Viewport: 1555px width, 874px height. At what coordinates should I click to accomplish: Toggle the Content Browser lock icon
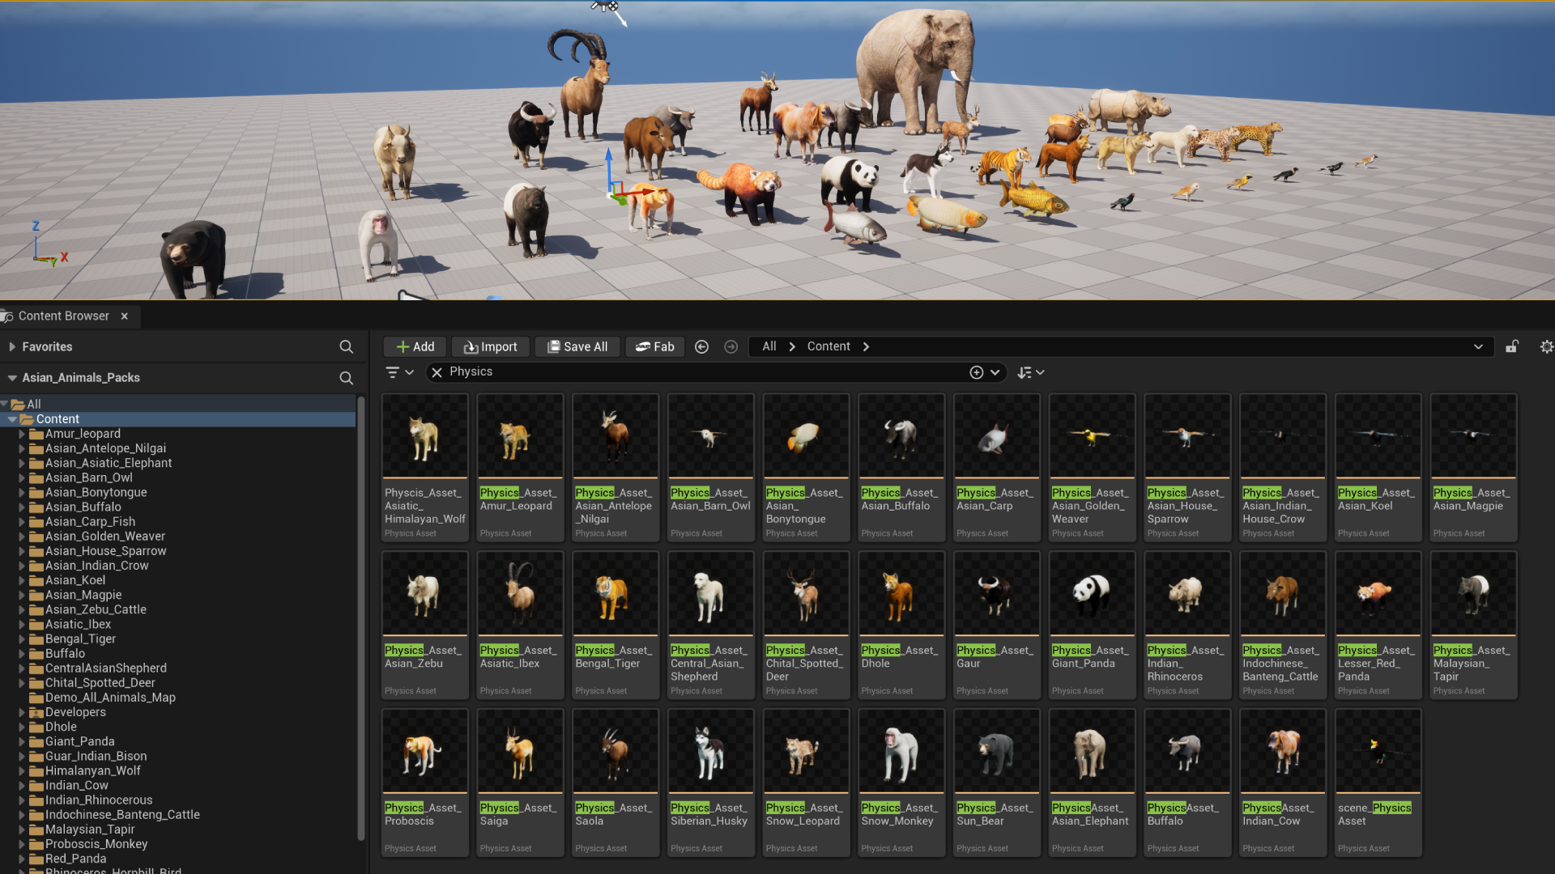tap(1512, 346)
